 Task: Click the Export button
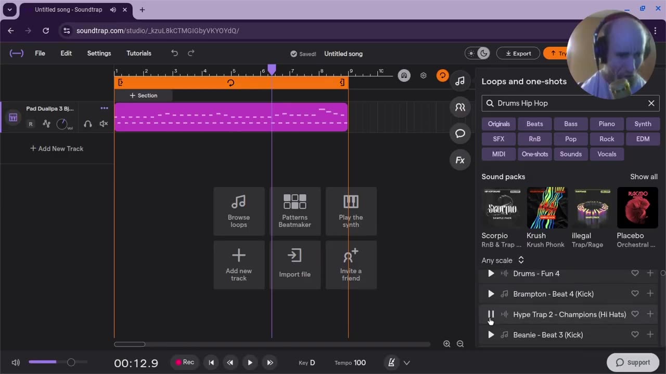click(x=518, y=53)
